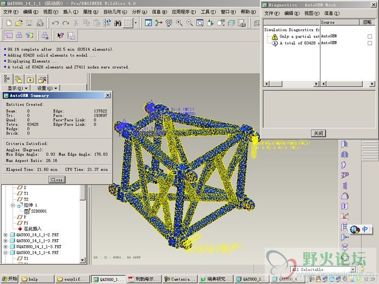Expand QAY800_14_1_1-3.PRT tree node
379x284 pixels.
5,241
